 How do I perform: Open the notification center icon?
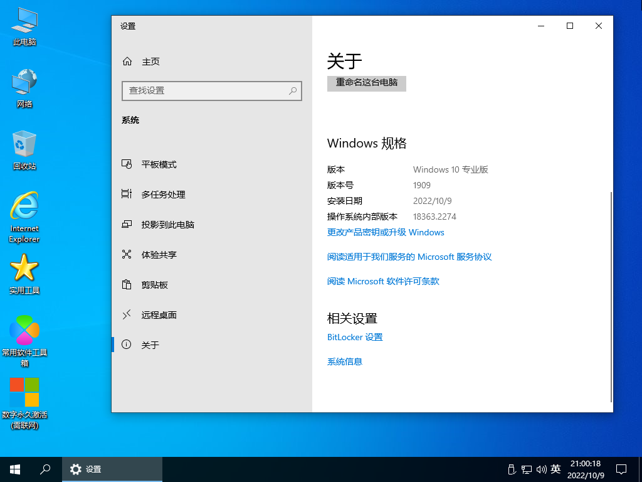click(621, 469)
